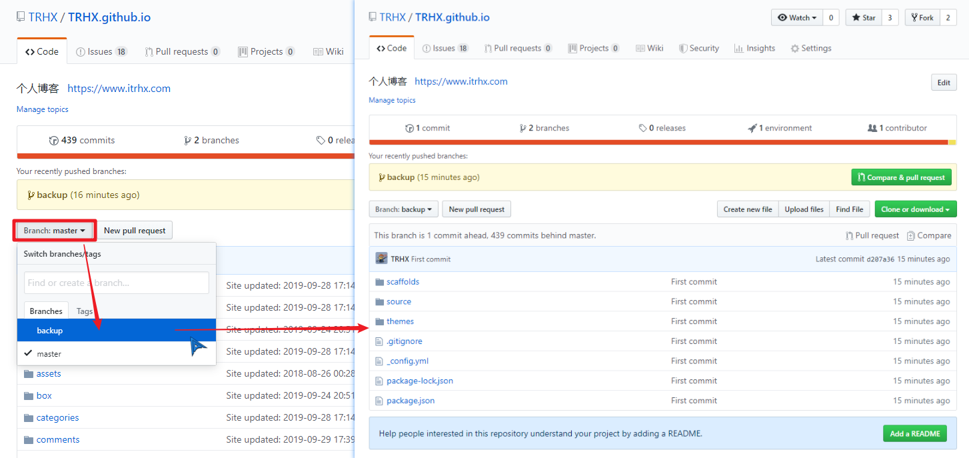Click Find File
Viewport: 969px width, 458px height.
point(850,209)
